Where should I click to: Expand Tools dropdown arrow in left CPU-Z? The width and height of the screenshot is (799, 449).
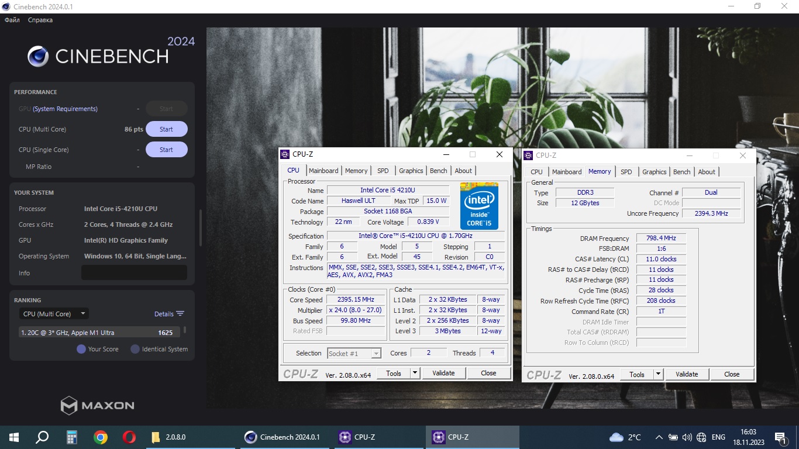click(415, 373)
